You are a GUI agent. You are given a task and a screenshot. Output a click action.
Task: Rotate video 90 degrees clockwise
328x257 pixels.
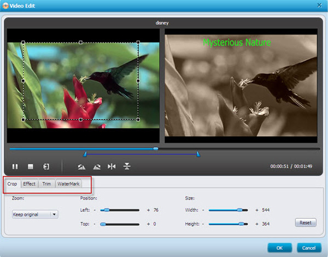point(97,167)
